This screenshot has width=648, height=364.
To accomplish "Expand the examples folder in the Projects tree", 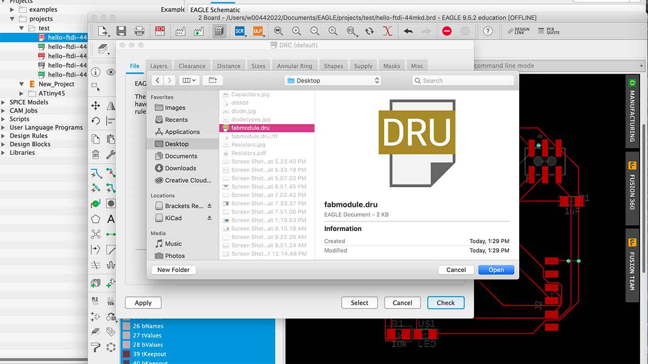I will point(13,9).
